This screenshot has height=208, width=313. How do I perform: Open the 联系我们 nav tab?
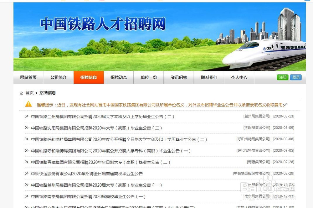[209, 77]
